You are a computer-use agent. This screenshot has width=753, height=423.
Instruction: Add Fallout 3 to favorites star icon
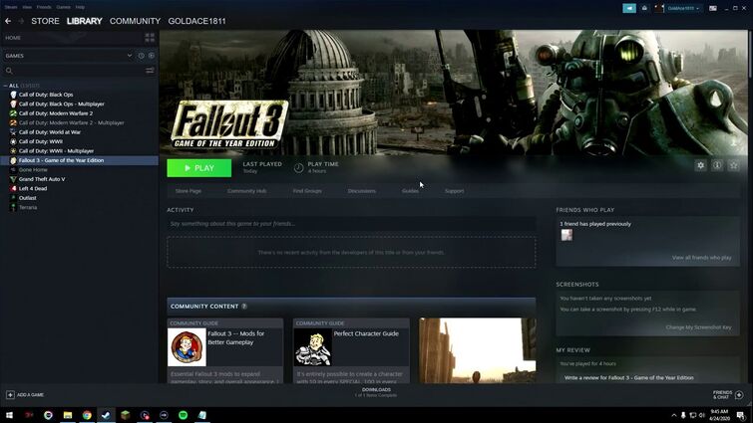coord(734,165)
